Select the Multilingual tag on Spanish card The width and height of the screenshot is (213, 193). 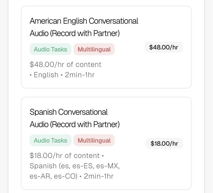[x=94, y=141]
